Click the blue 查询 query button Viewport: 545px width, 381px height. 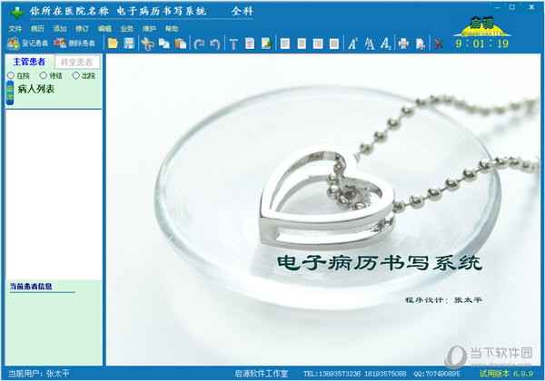(10, 93)
